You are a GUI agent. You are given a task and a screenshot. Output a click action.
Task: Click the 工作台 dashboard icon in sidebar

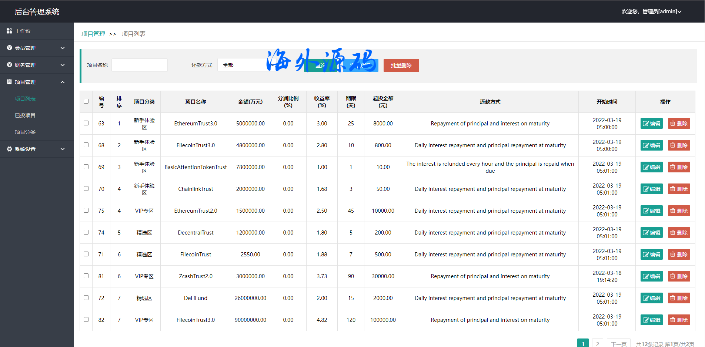9,31
